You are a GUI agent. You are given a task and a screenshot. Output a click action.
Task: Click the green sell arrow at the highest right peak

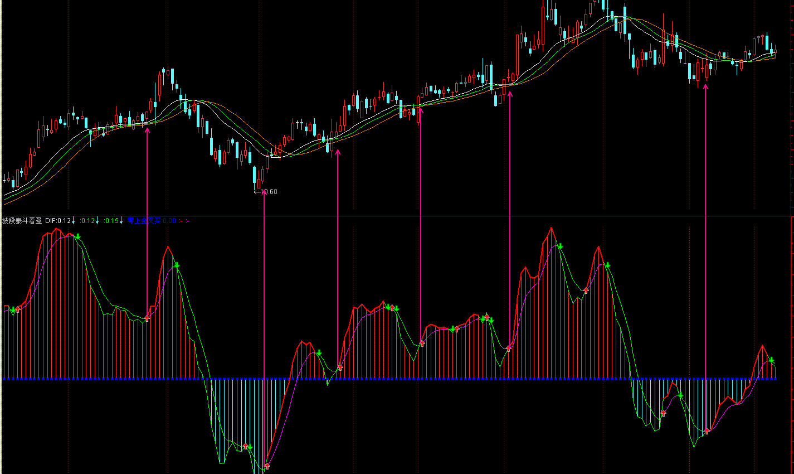click(x=560, y=246)
